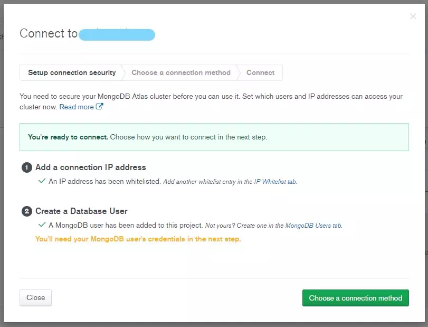
Task: Click the Close button at bottom left
Action: tap(35, 297)
